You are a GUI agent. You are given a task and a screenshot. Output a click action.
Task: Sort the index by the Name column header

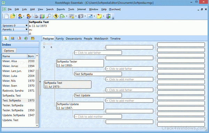click(x=14, y=56)
